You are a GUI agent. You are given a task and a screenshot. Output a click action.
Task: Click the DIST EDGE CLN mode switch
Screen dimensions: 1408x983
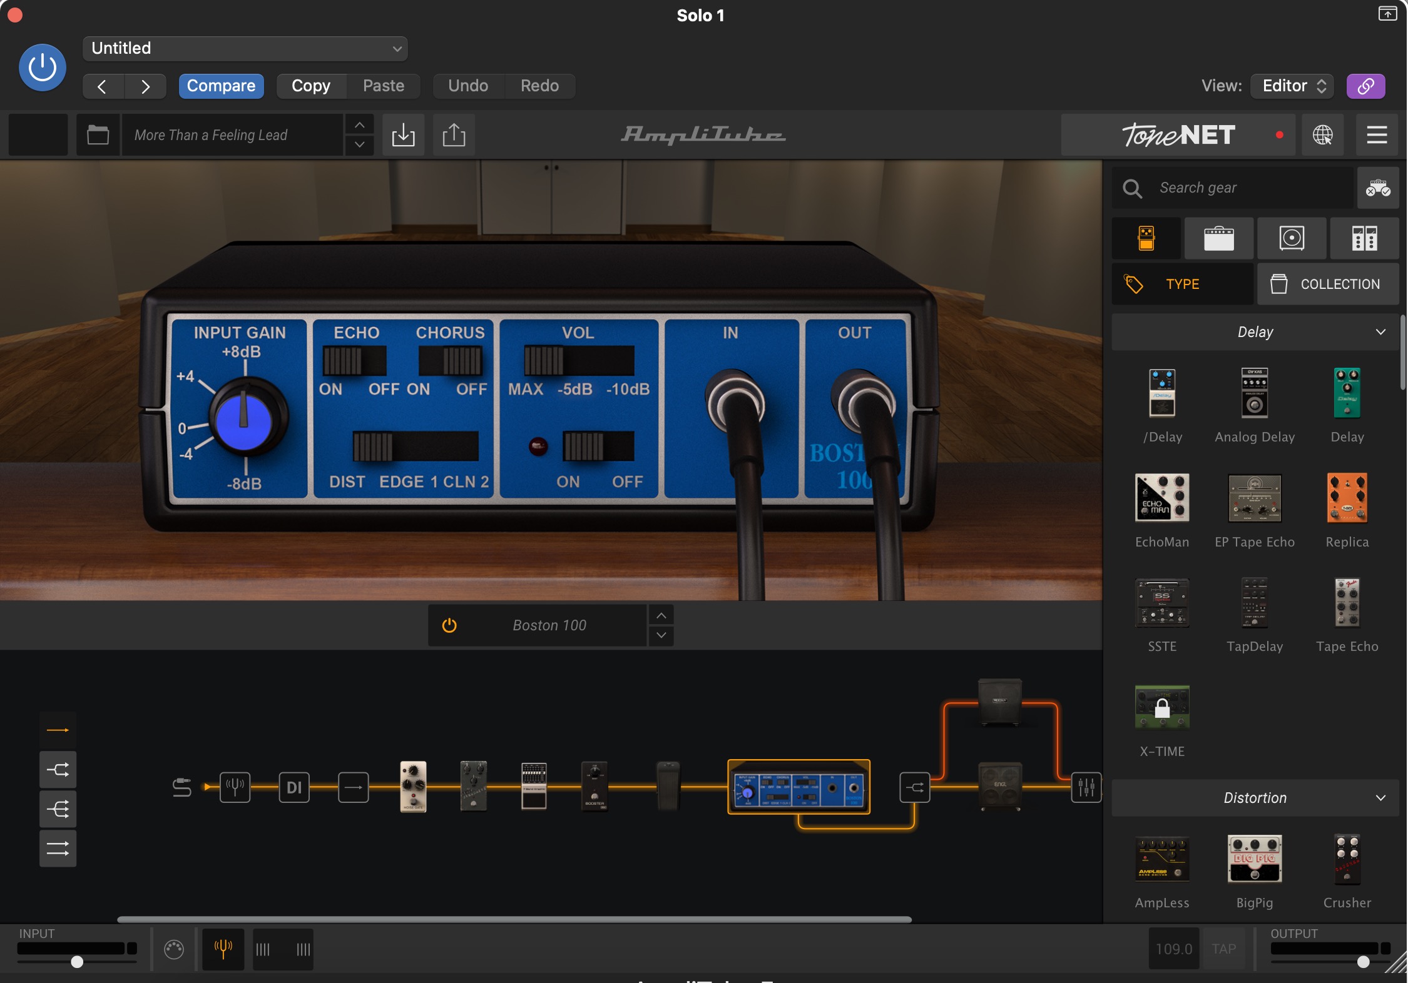(x=416, y=446)
